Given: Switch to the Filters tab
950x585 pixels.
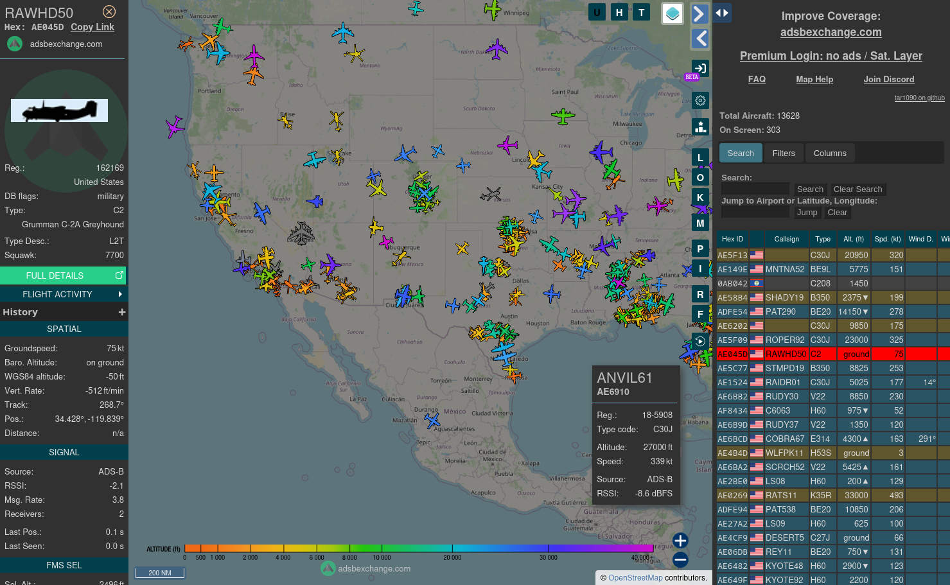Looking at the screenshot, I should coord(784,153).
